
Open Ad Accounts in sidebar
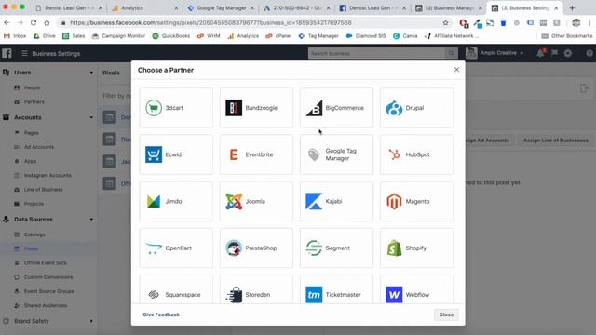click(39, 147)
